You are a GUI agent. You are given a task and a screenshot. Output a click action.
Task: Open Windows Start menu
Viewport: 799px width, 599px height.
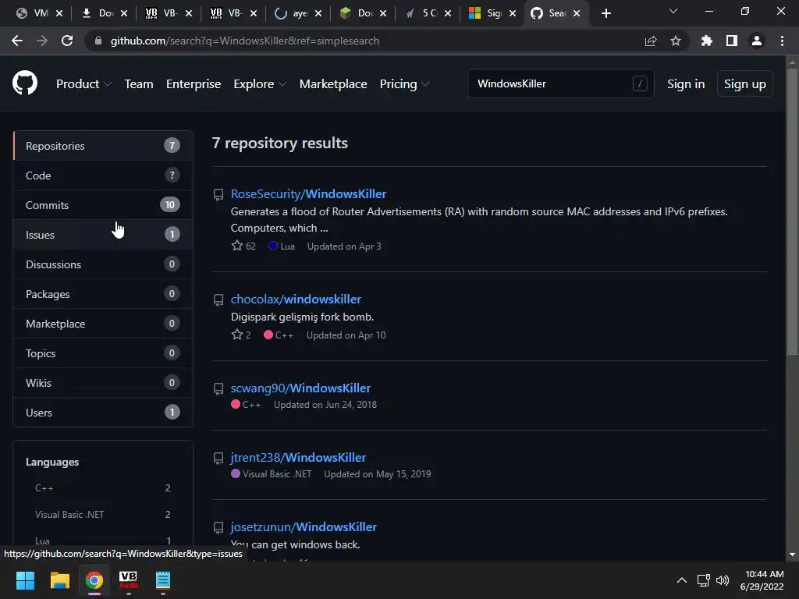25,580
